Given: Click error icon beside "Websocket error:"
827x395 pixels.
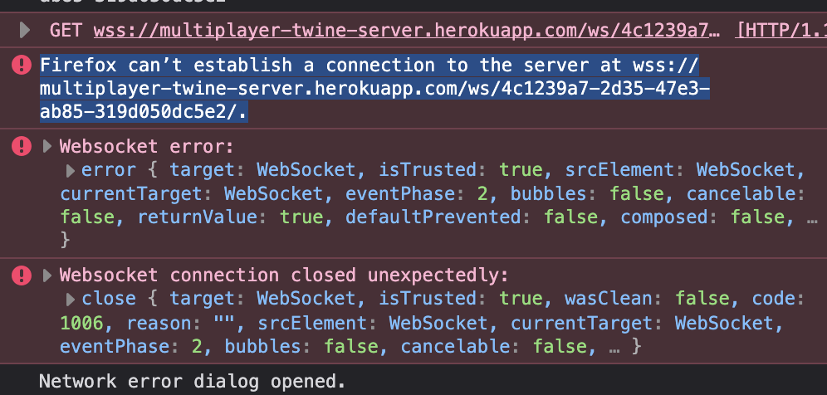Looking at the screenshot, I should (x=22, y=147).
